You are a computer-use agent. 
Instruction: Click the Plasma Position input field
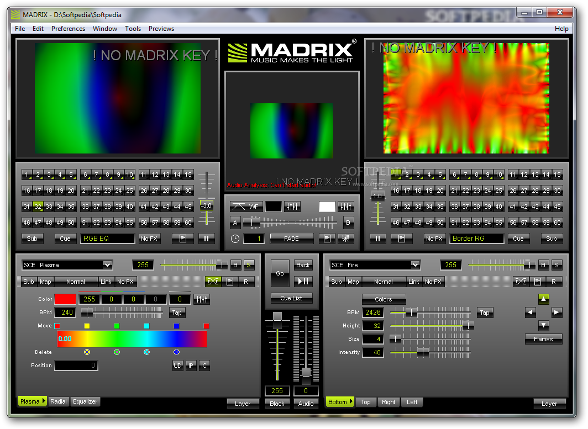pos(76,366)
